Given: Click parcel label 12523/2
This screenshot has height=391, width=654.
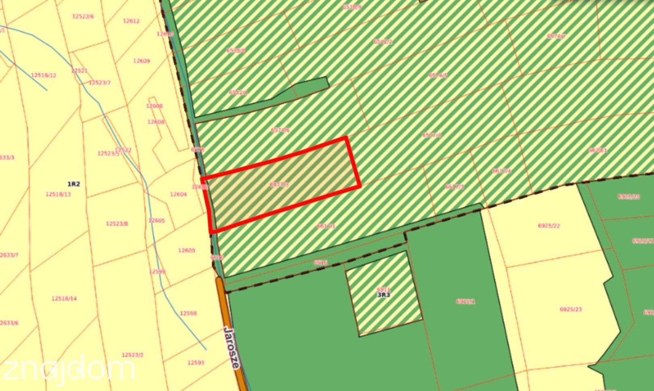Looking at the screenshot, I should pos(132,355).
